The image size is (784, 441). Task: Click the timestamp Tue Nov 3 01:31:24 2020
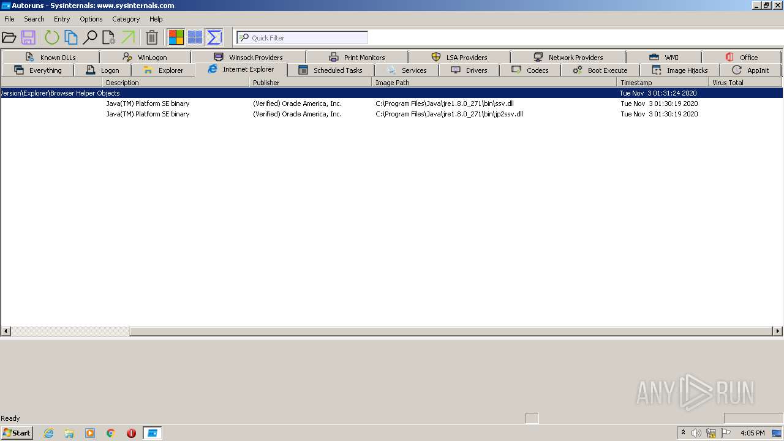pos(659,93)
